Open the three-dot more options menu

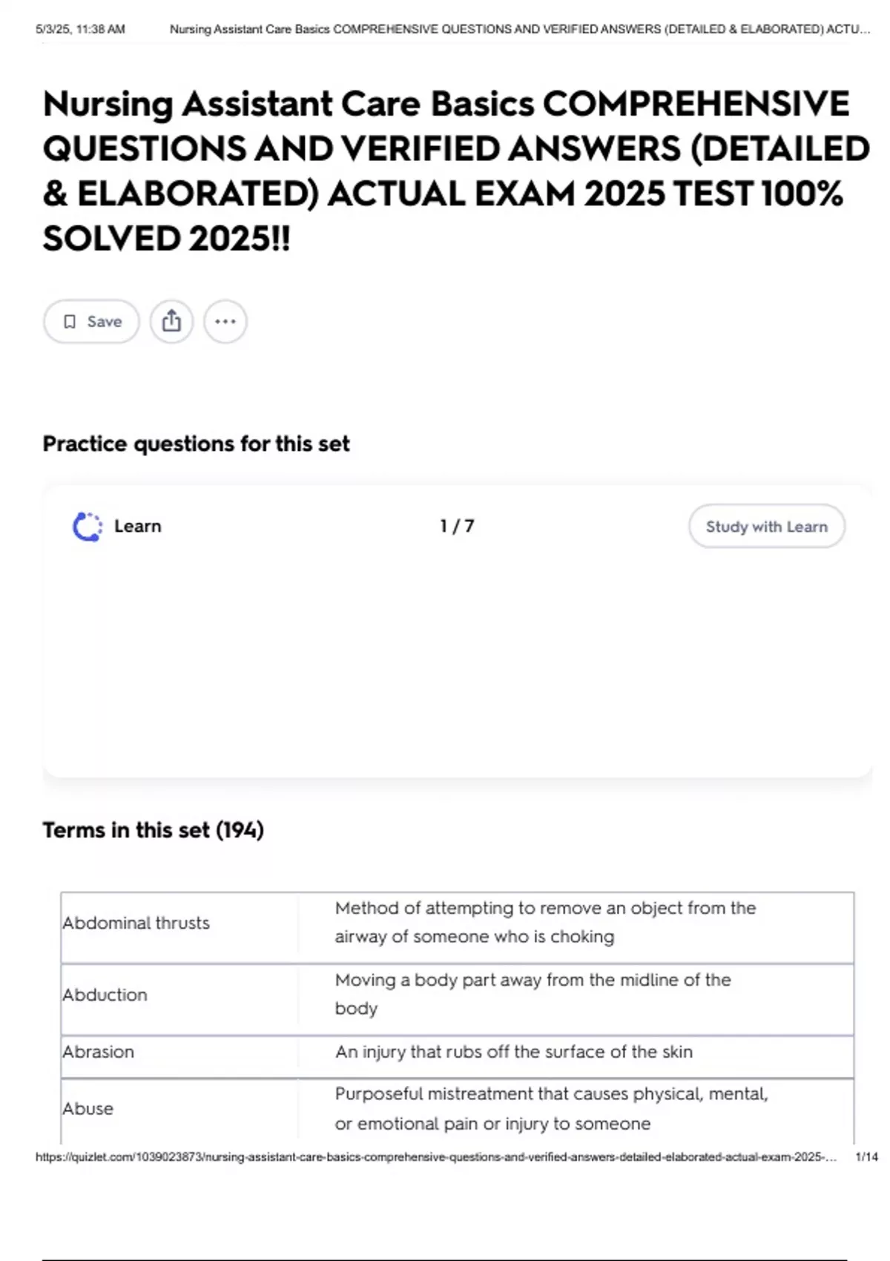[225, 322]
